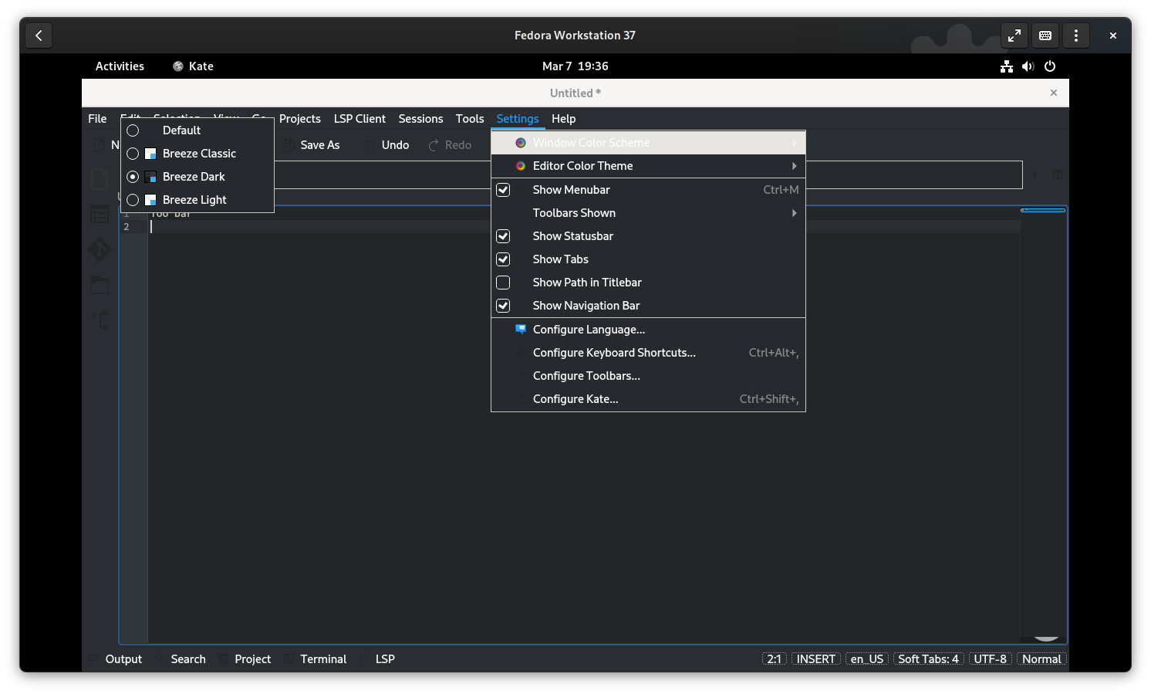Click the minimap scrollbar at editor right

coord(1043,425)
